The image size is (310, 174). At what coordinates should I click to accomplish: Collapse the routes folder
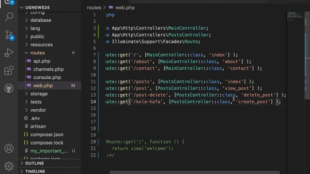coord(26,53)
